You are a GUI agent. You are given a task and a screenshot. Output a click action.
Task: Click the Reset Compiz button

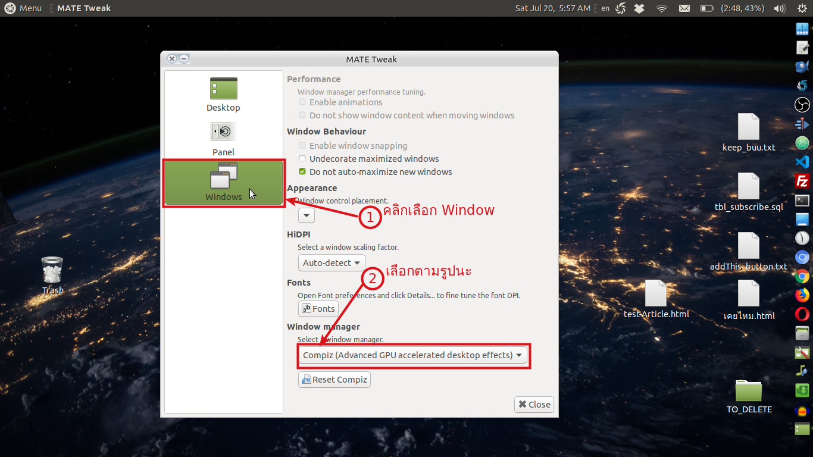tap(334, 380)
